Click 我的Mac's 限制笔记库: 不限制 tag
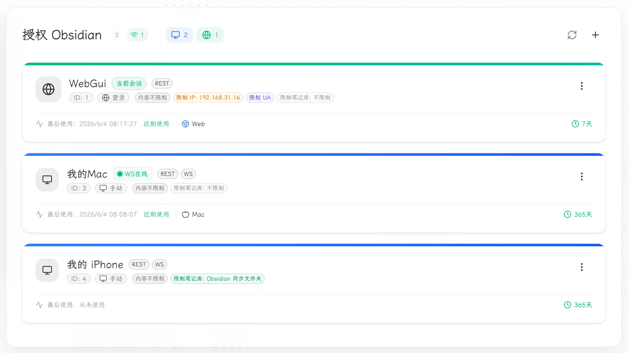 199,188
